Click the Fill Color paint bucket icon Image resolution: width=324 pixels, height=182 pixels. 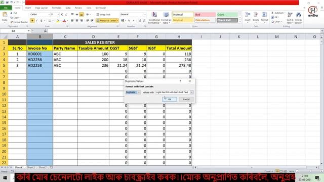tap(58, 21)
